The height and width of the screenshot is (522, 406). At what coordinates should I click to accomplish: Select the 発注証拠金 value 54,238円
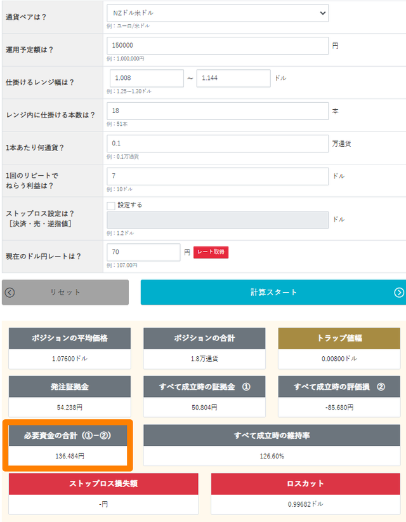tap(70, 408)
